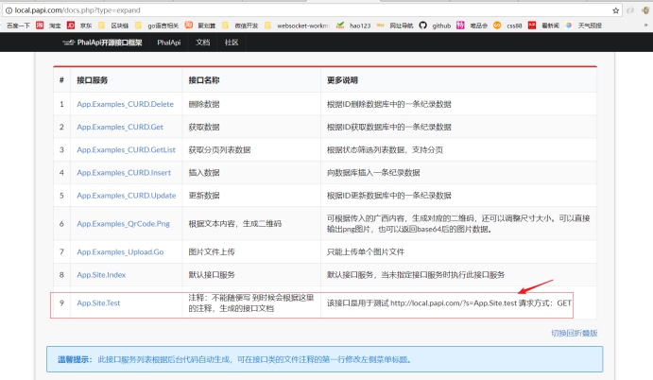The width and height of the screenshot is (653, 380).
Task: Click the 只能上传单个图片文件 description
Action: tap(365, 252)
